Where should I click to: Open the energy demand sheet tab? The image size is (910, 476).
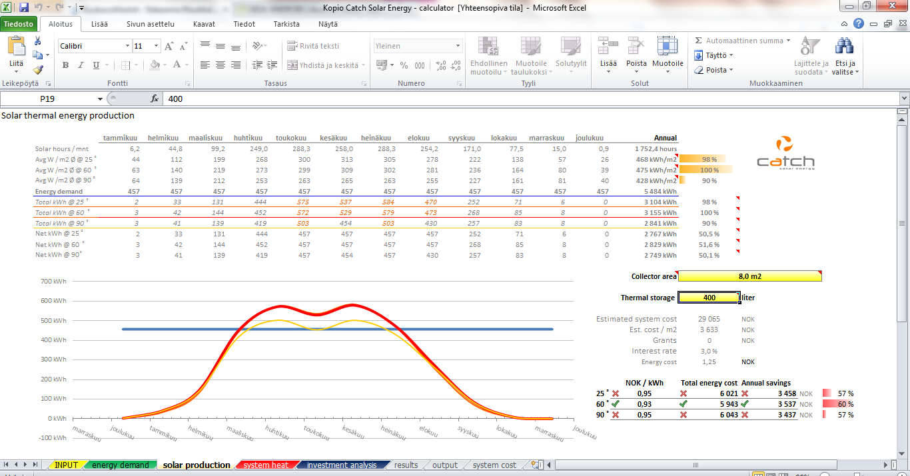[121, 465]
